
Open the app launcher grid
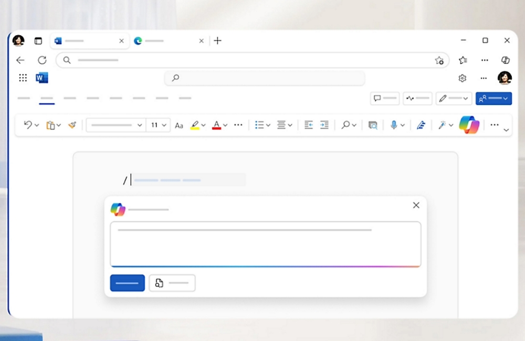23,78
